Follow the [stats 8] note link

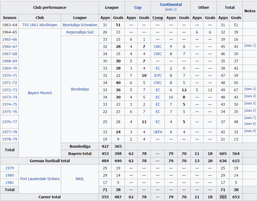(250, 124)
